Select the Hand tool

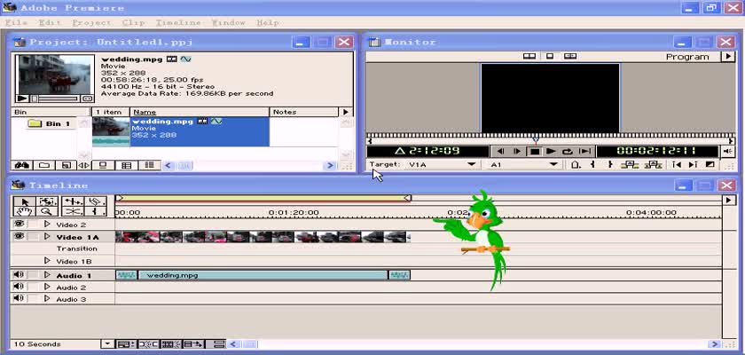point(25,211)
